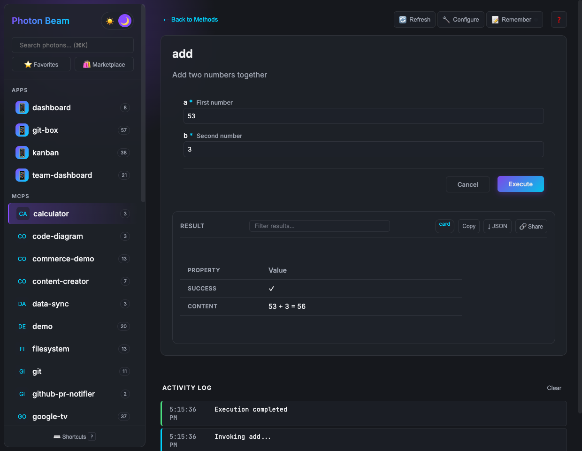This screenshot has width=582, height=451.
Task: Click the GI icon beside github-pr-notifier
Action: [x=22, y=394]
